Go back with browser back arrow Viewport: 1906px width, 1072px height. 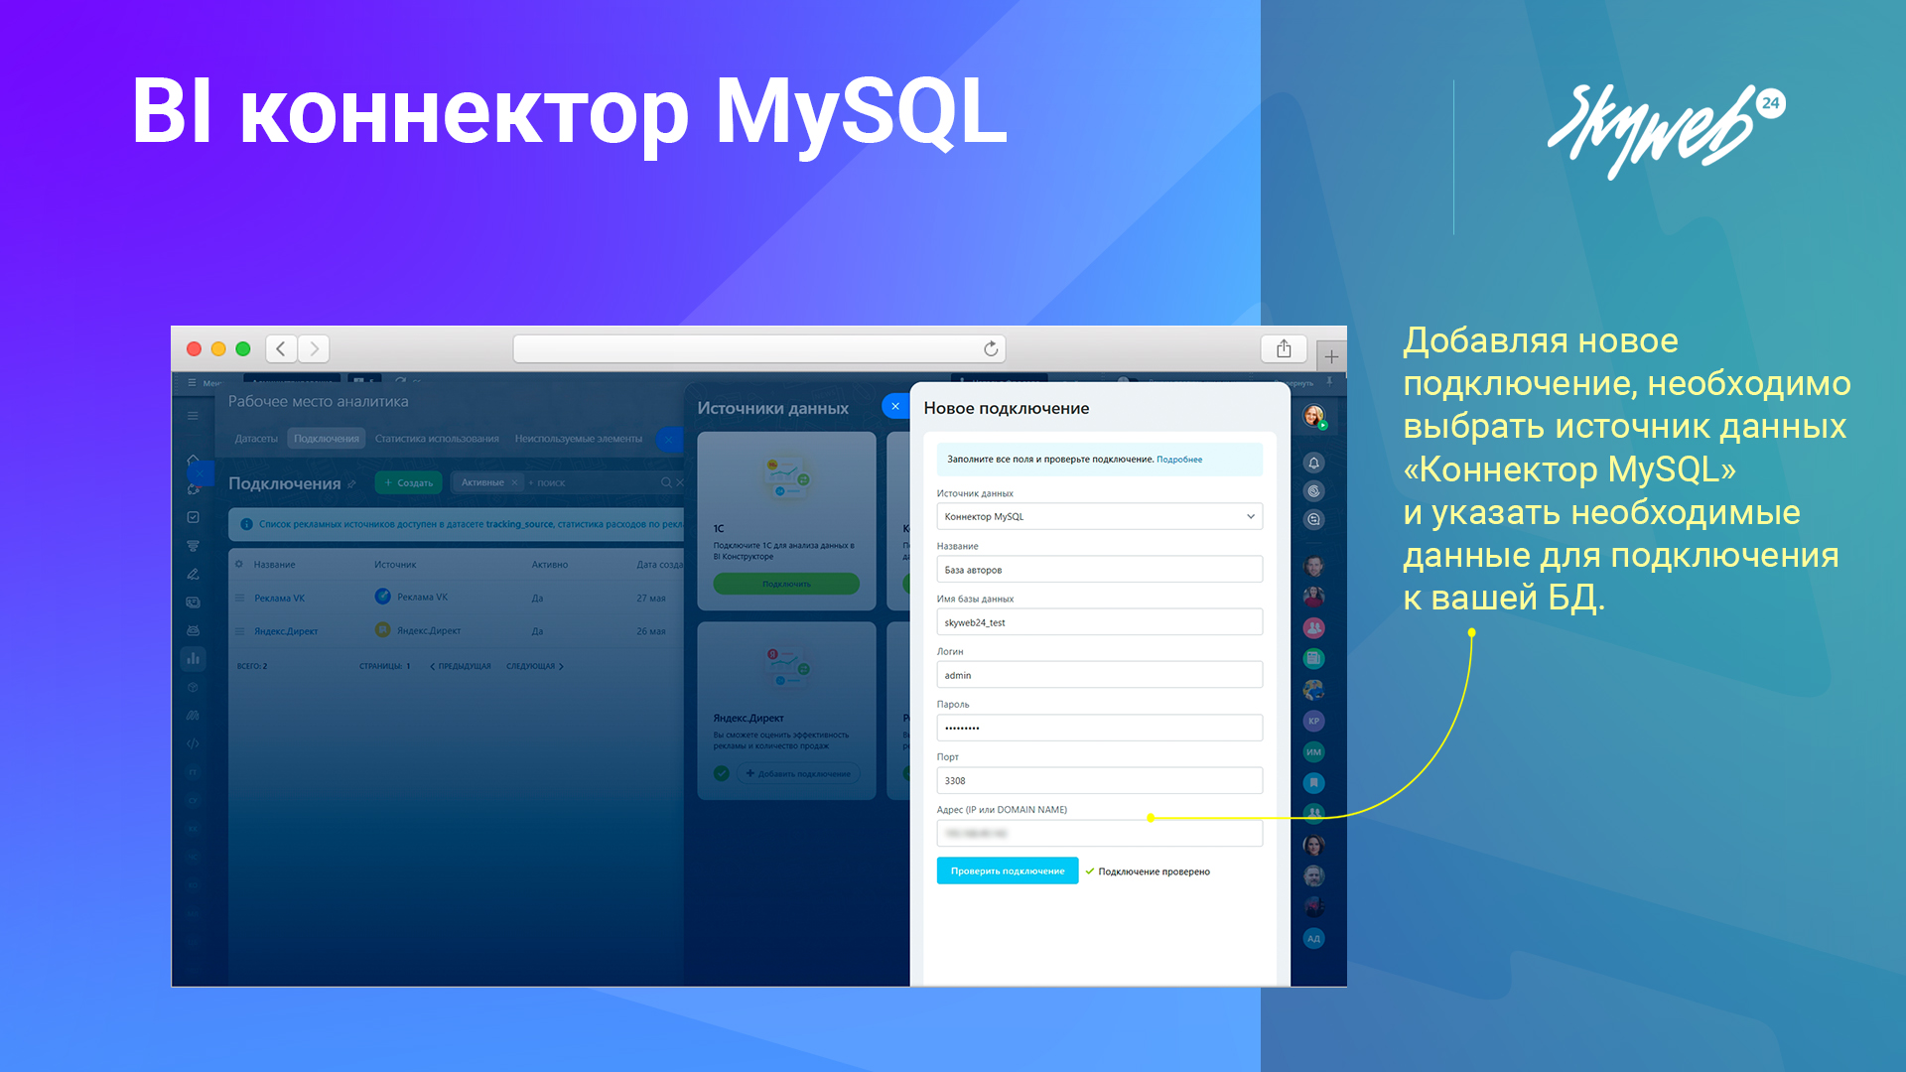pyautogui.click(x=281, y=348)
